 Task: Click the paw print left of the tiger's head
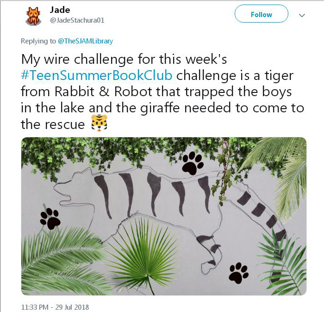(50, 218)
